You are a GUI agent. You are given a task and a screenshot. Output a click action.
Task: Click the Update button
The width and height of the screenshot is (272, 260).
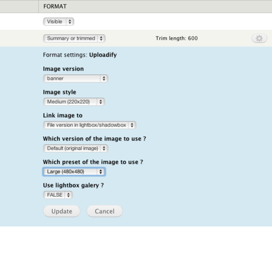(62, 211)
